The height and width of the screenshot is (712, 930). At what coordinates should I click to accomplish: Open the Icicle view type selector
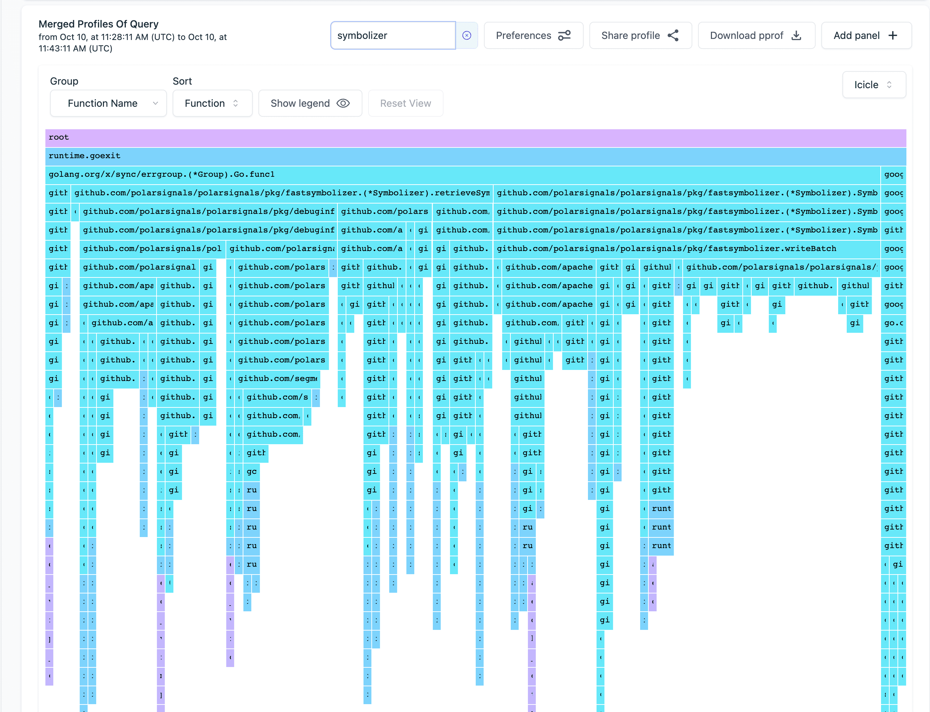pyautogui.click(x=874, y=85)
